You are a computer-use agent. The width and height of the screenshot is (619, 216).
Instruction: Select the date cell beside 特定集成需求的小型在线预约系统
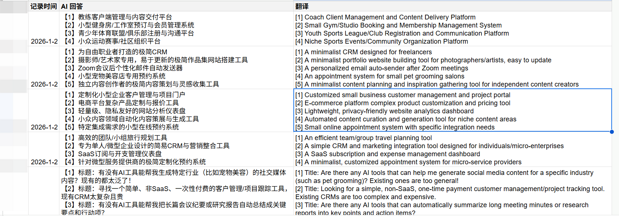44,127
